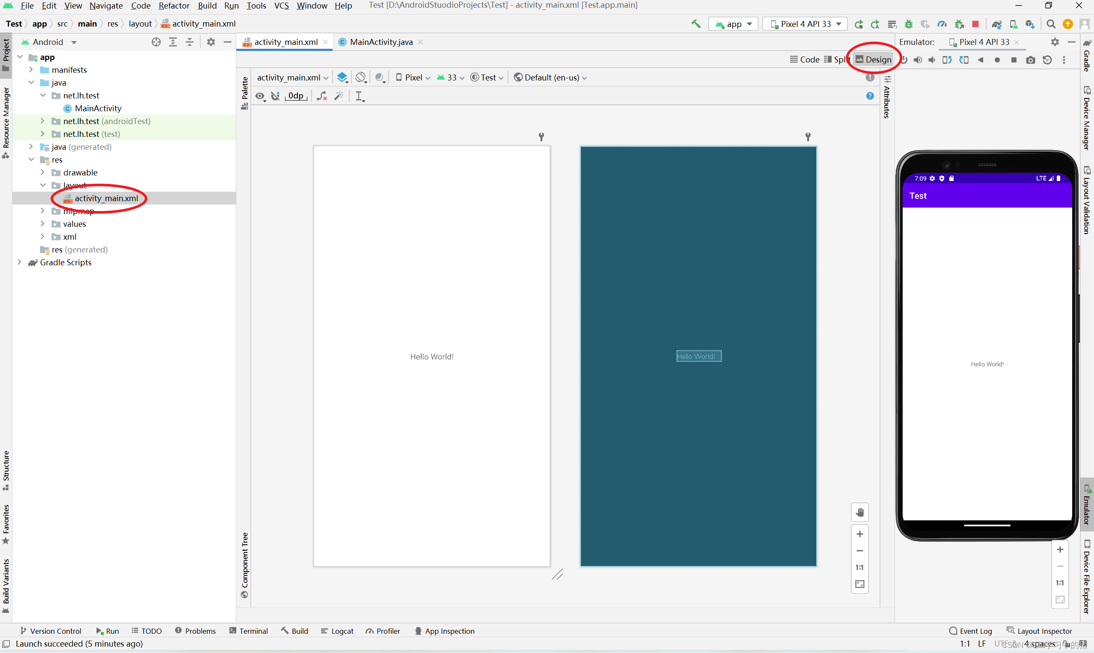Open the SDK Manager icon in toolbar
This screenshot has height=653, width=1094.
click(x=1030, y=24)
